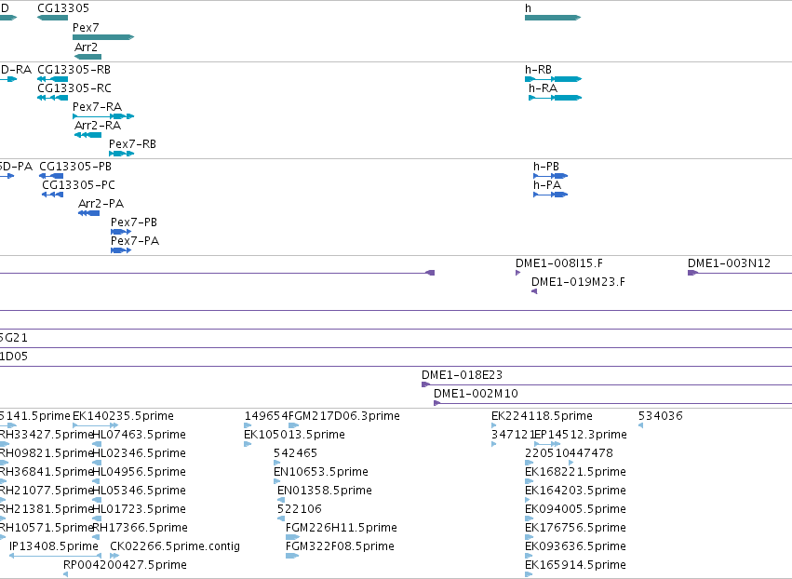
Task: Select the Pex7-PB protein label
Action: tap(134, 222)
